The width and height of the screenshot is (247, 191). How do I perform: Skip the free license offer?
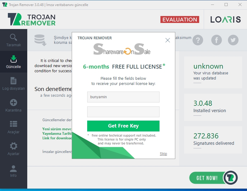pos(163,154)
